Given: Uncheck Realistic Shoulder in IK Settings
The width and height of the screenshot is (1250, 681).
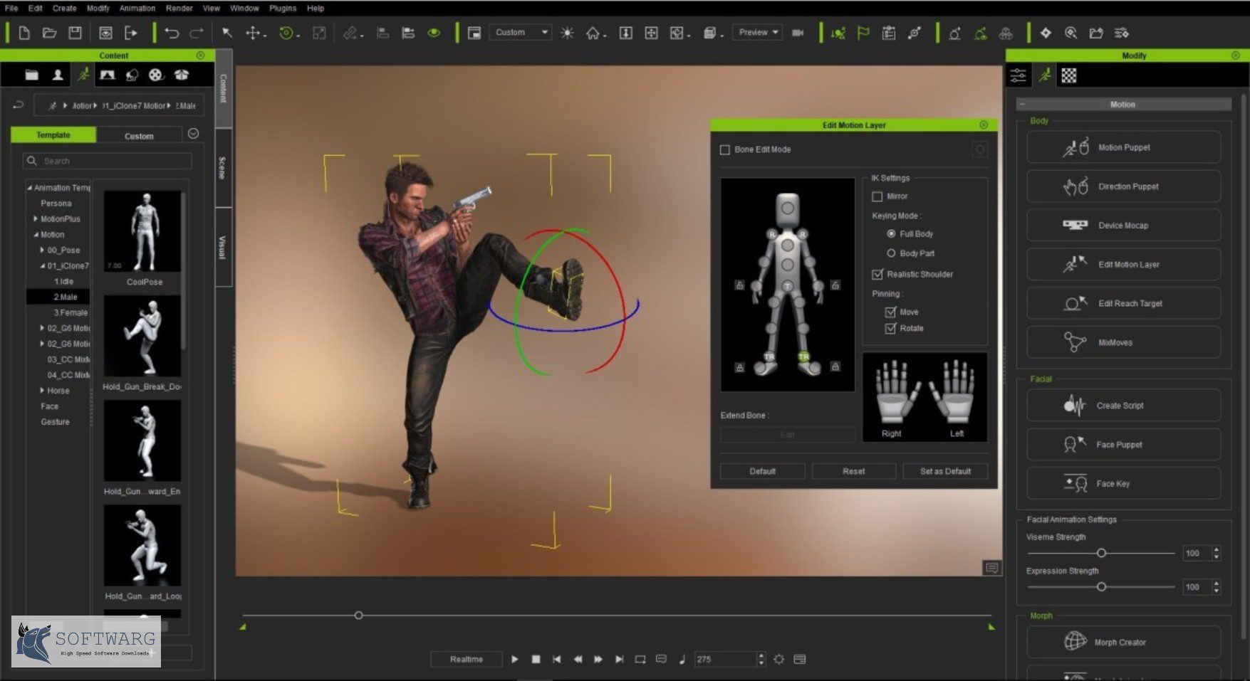Looking at the screenshot, I should (877, 274).
